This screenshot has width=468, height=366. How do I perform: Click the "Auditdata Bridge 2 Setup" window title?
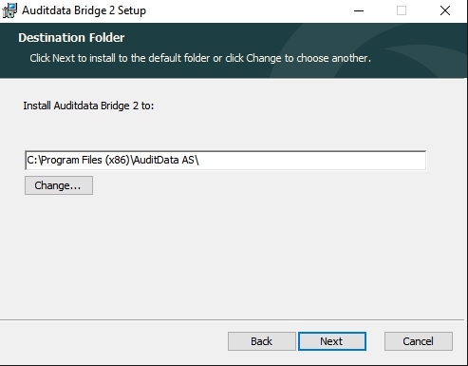(x=84, y=10)
